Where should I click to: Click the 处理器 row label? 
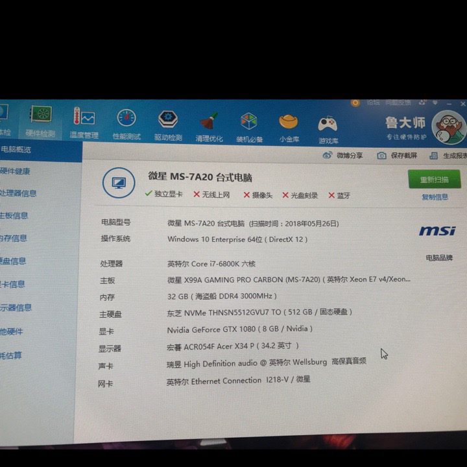(x=112, y=263)
